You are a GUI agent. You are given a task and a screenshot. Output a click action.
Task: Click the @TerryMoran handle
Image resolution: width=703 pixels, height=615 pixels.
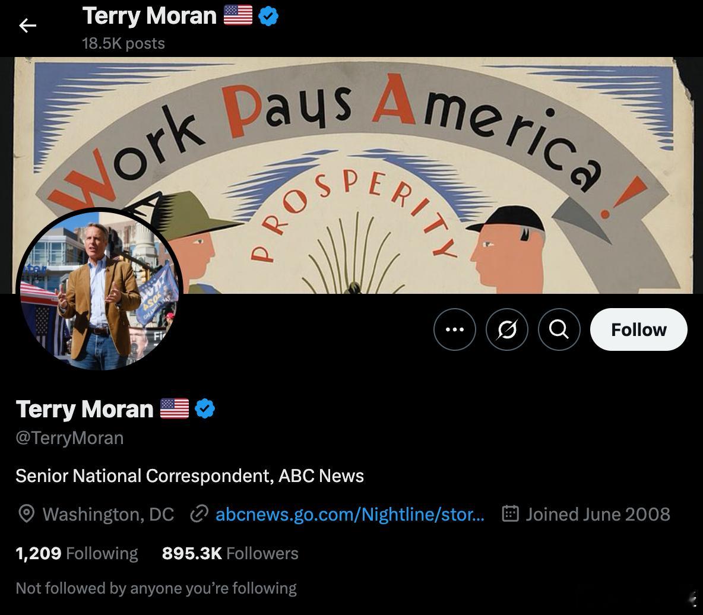(69, 438)
